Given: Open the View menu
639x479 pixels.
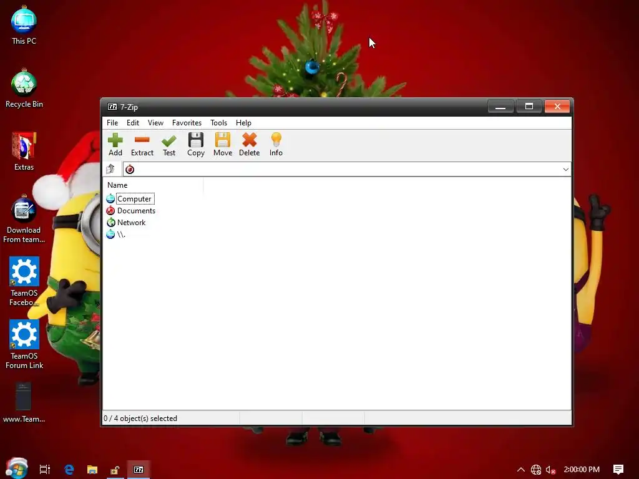Looking at the screenshot, I should point(155,123).
